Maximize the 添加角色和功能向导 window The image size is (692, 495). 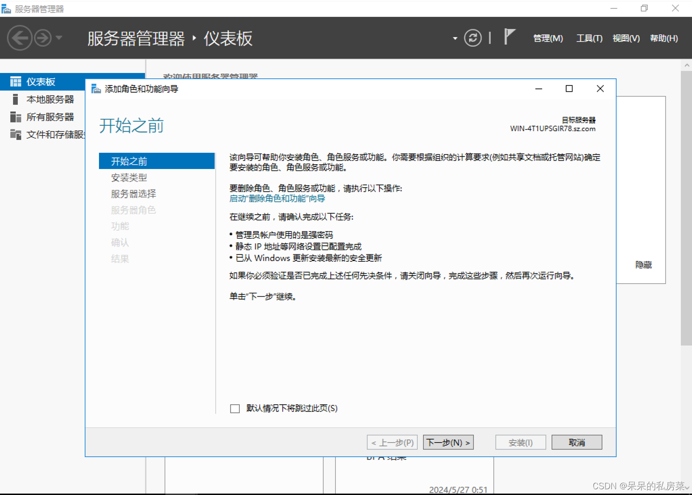(x=569, y=89)
